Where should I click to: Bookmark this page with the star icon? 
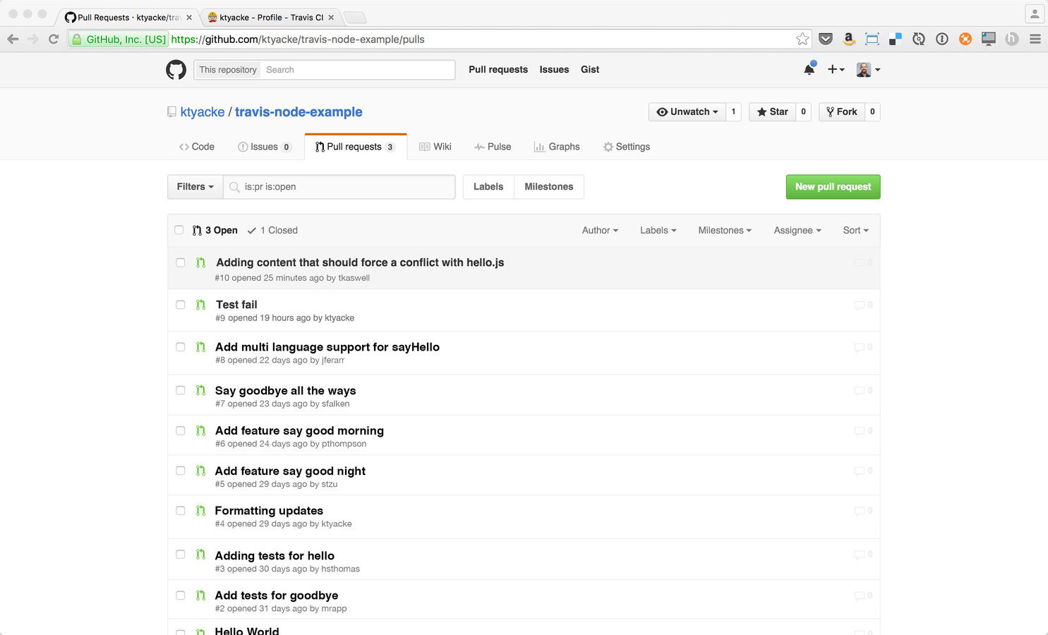point(802,39)
